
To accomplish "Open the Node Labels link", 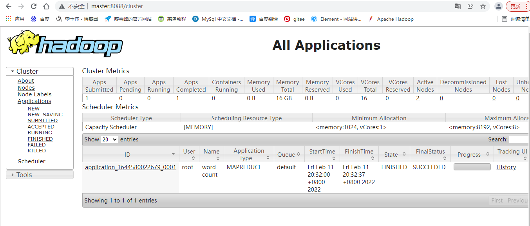I will click(34, 94).
